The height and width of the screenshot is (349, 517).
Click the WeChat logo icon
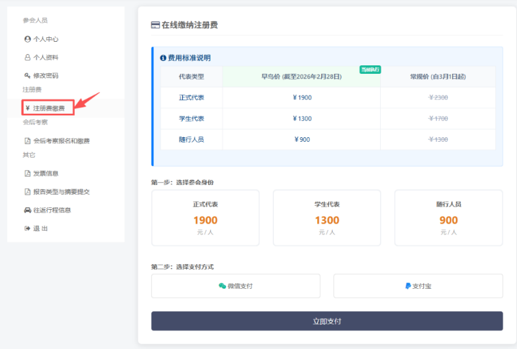pos(223,286)
